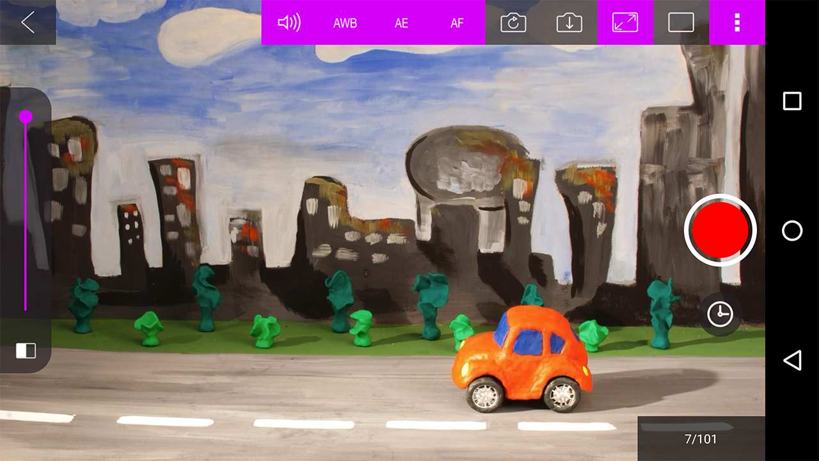Tap the red capture frame button
The image size is (819, 461).
pyautogui.click(x=720, y=230)
